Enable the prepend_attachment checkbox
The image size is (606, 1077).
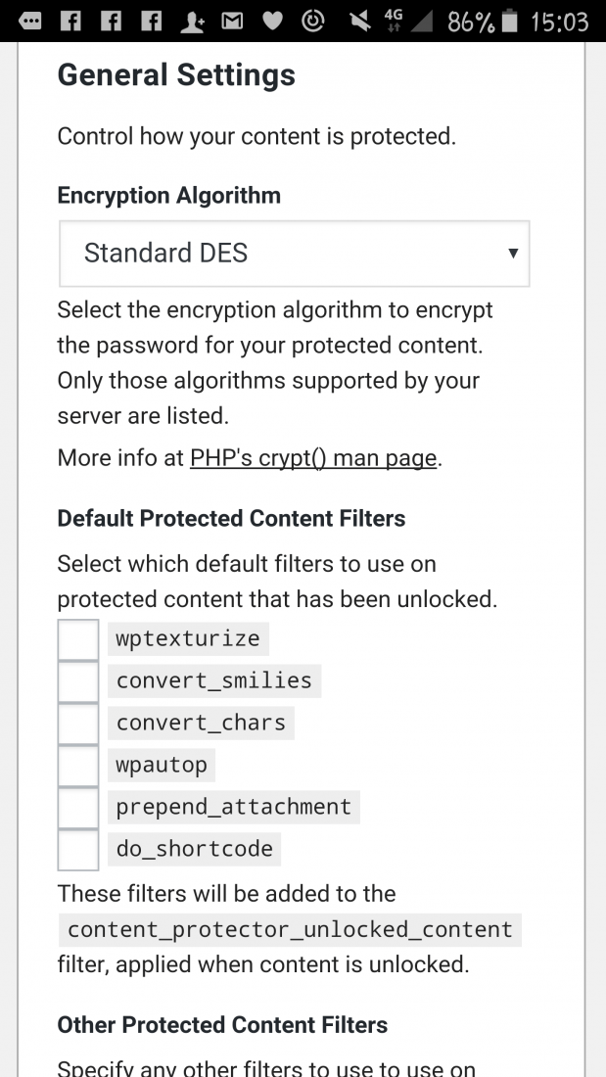77,808
